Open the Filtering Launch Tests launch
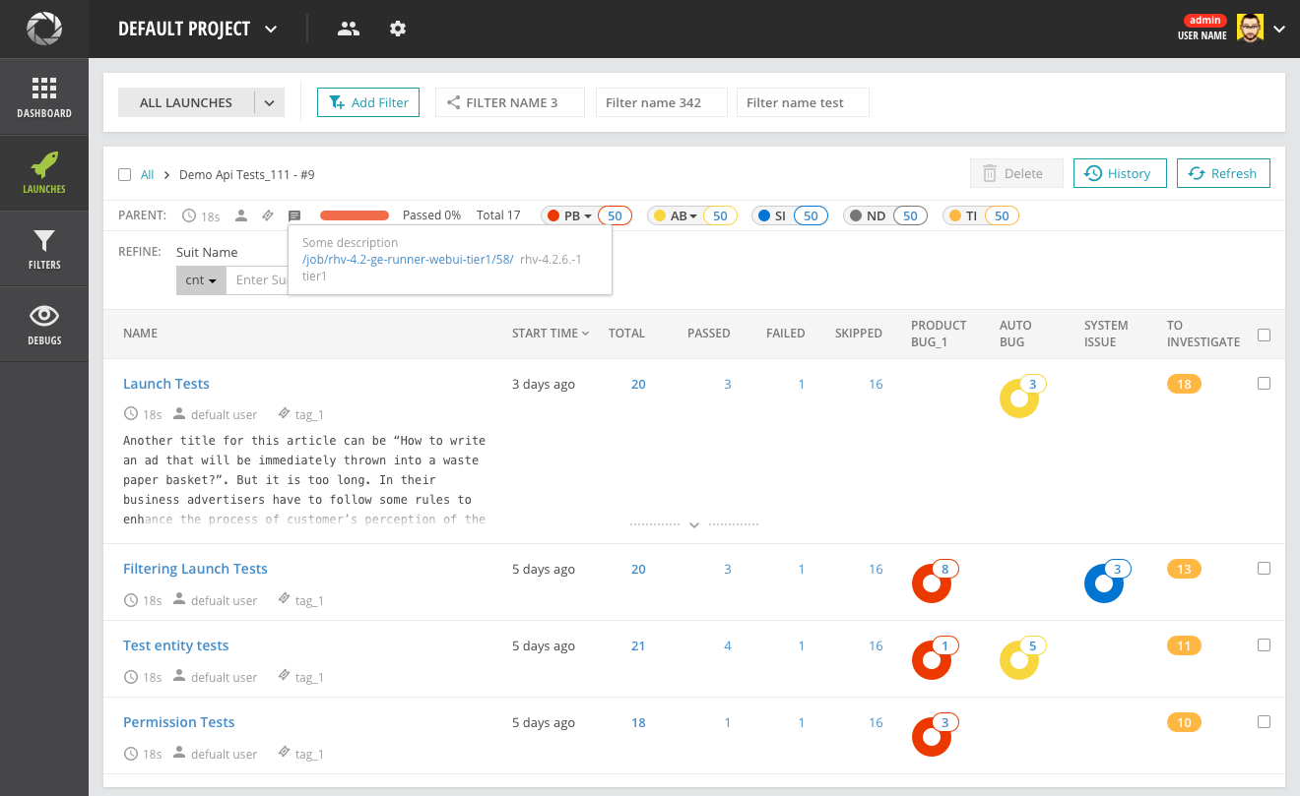 coord(195,568)
